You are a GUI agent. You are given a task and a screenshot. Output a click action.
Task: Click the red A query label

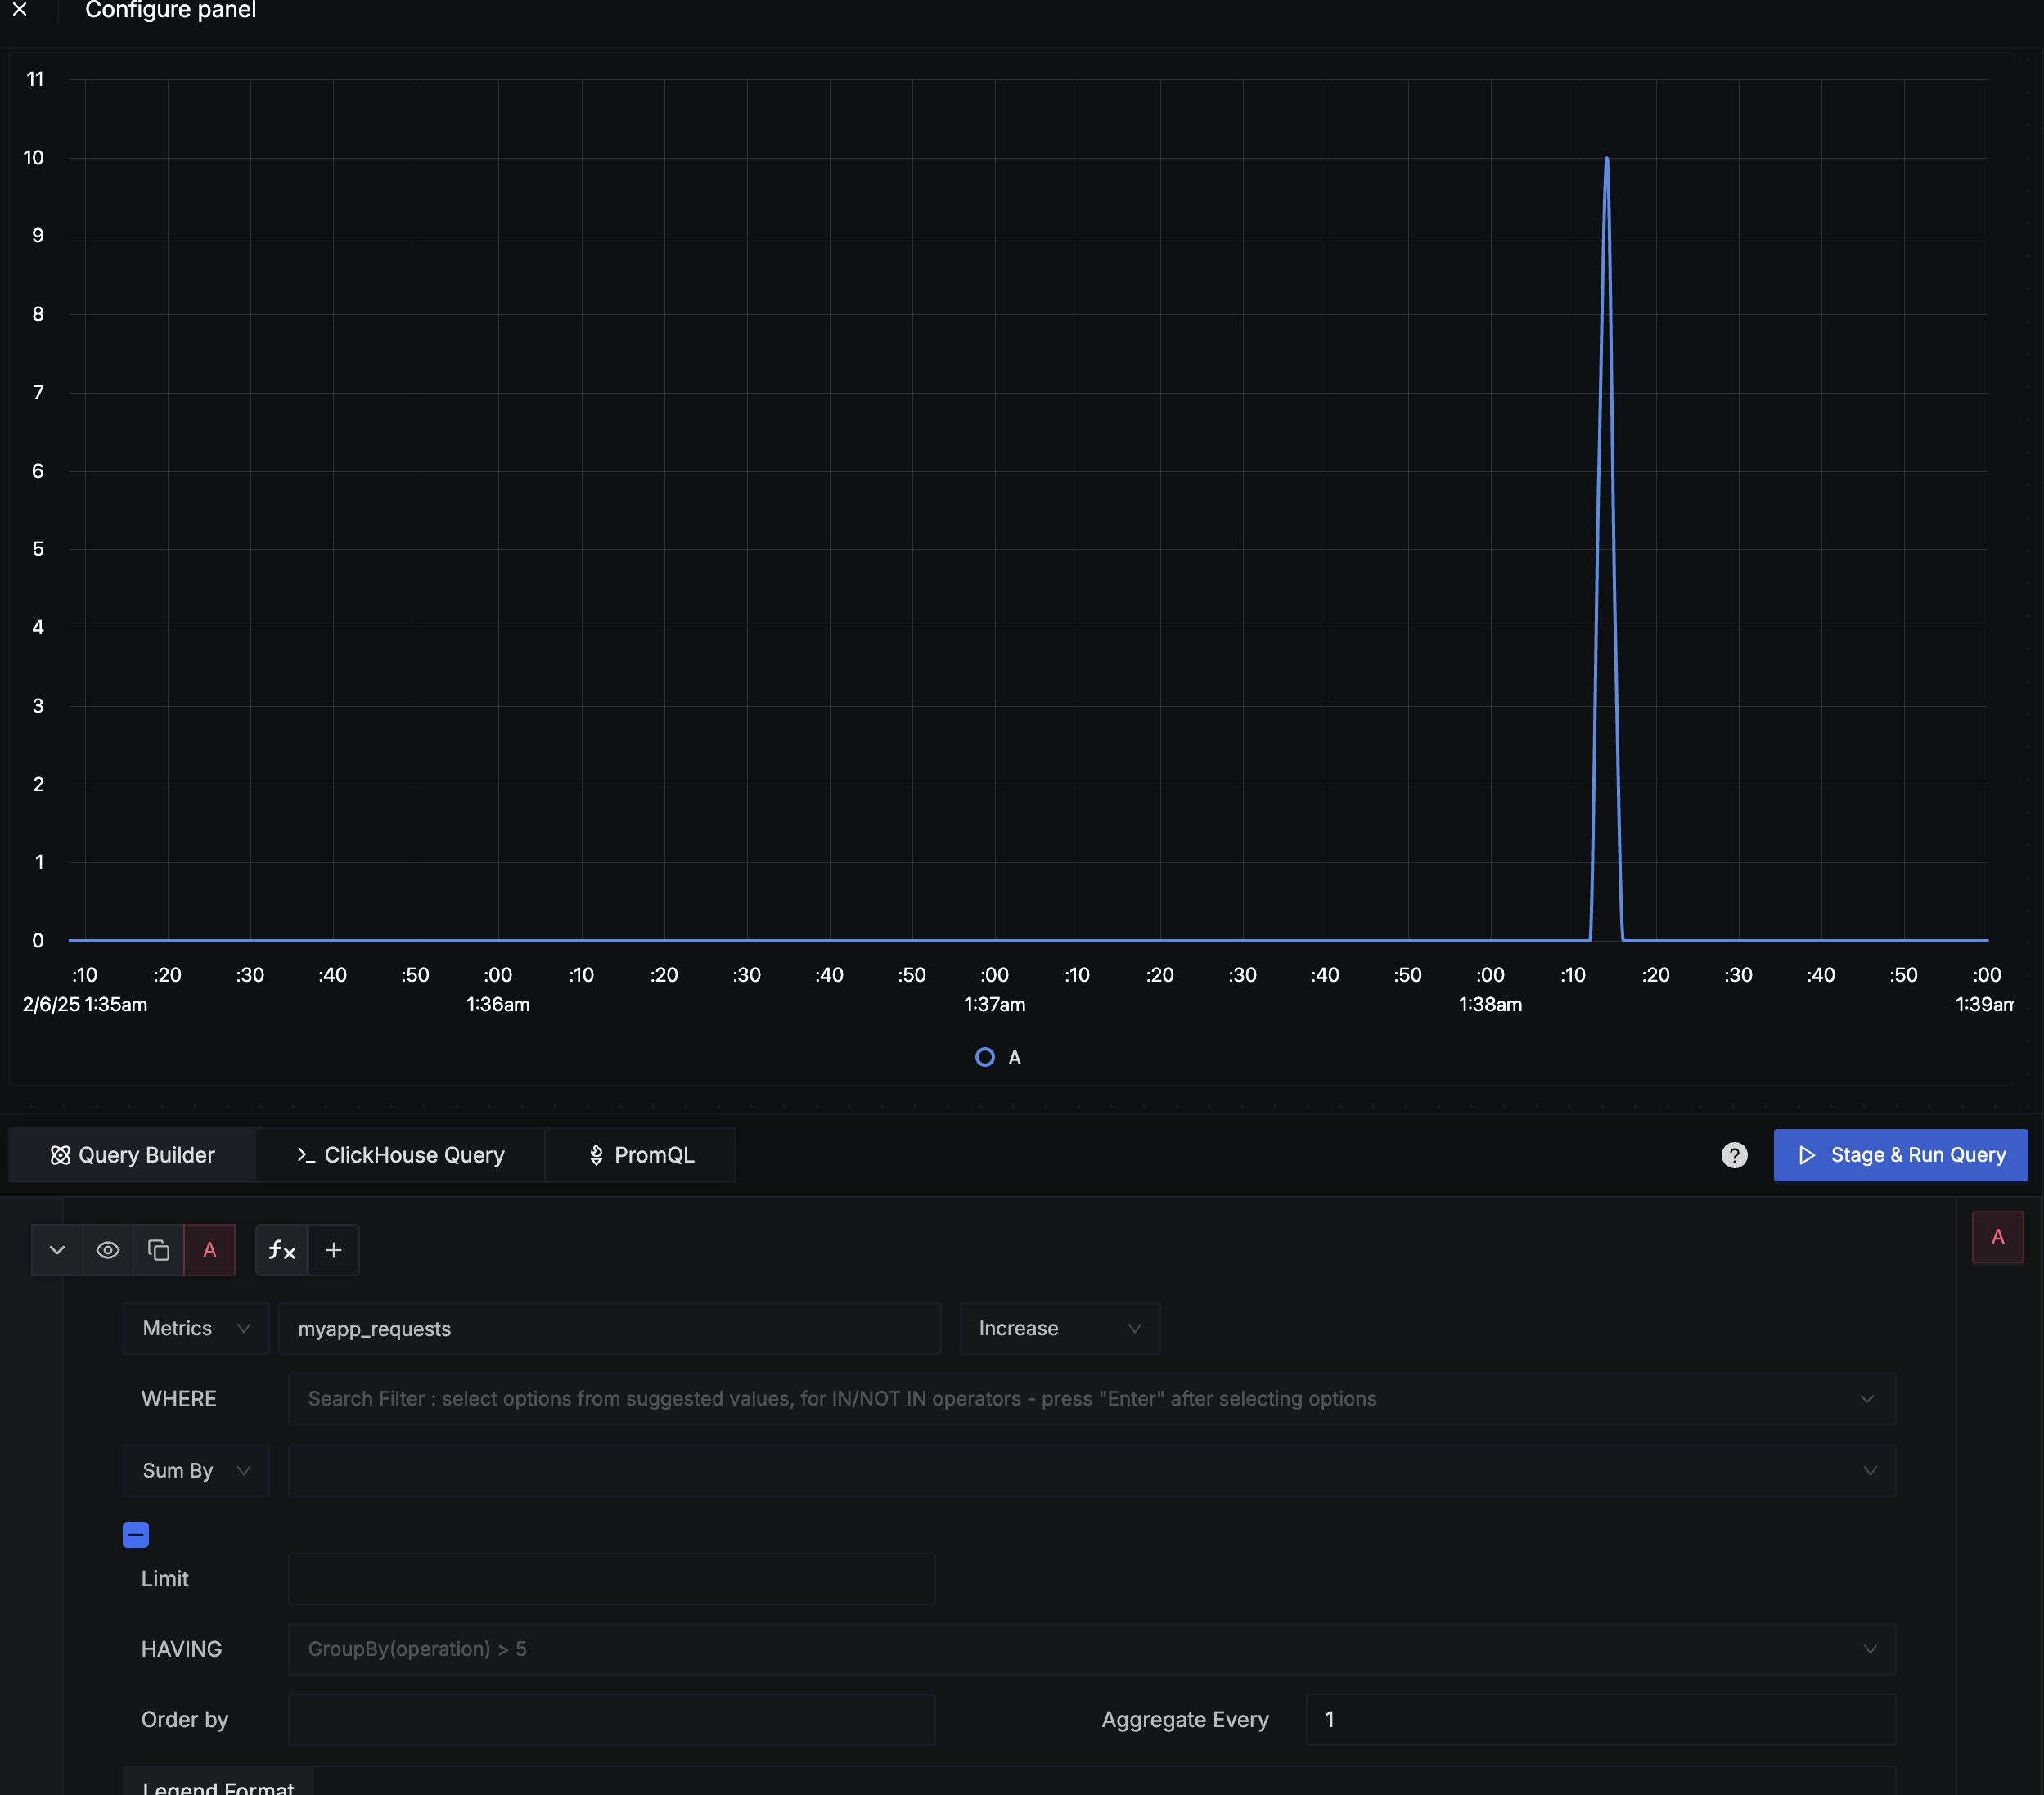[x=210, y=1250]
